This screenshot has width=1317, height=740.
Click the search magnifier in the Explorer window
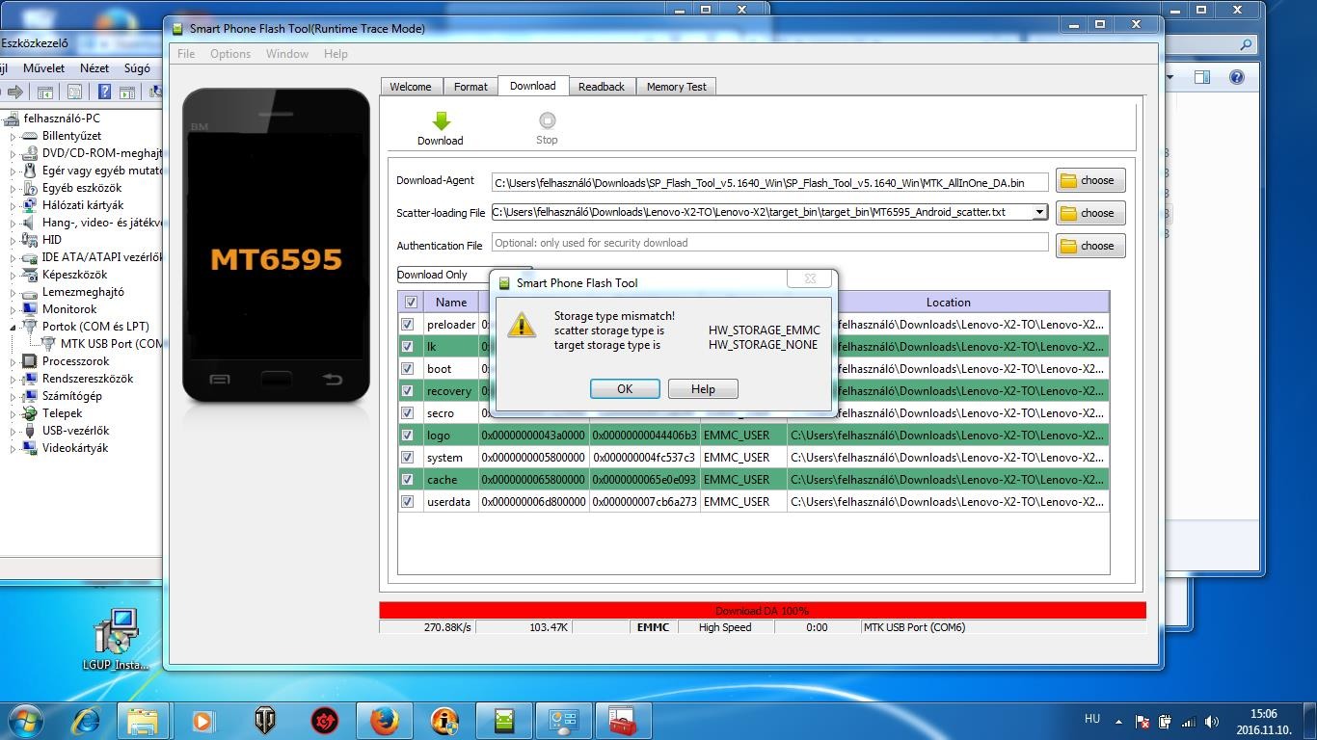click(x=1246, y=44)
